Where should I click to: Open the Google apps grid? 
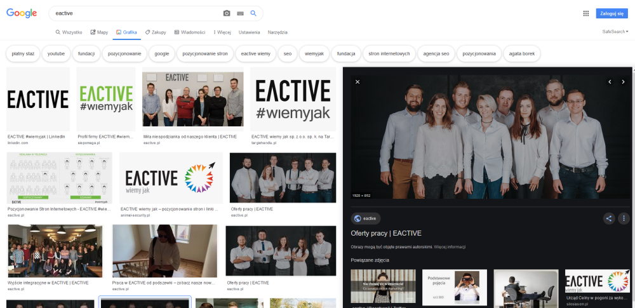click(x=585, y=13)
